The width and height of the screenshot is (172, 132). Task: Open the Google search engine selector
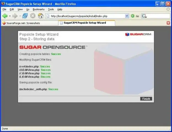pos(144,16)
